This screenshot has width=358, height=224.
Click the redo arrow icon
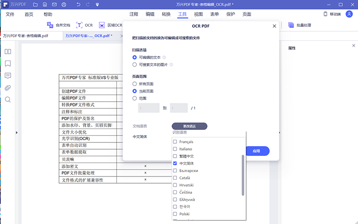pos(88,4)
